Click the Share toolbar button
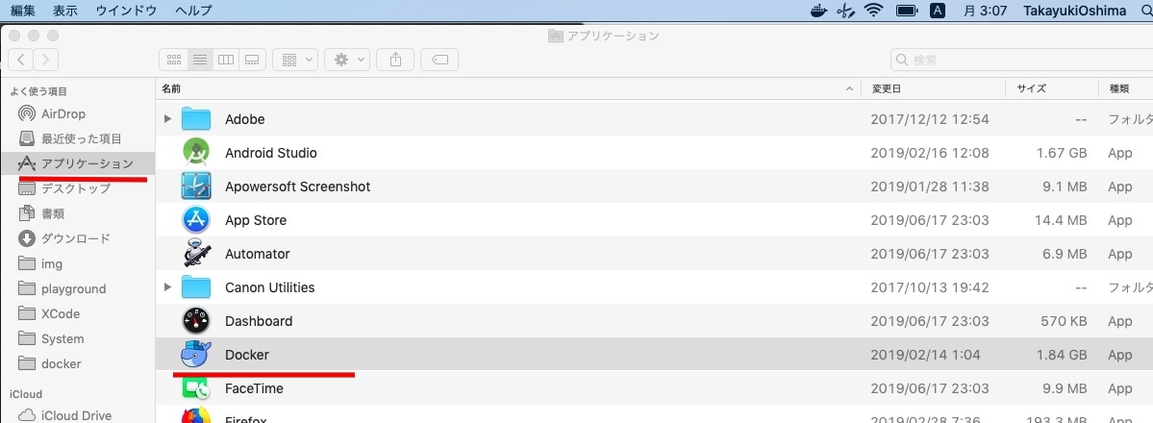 click(395, 60)
